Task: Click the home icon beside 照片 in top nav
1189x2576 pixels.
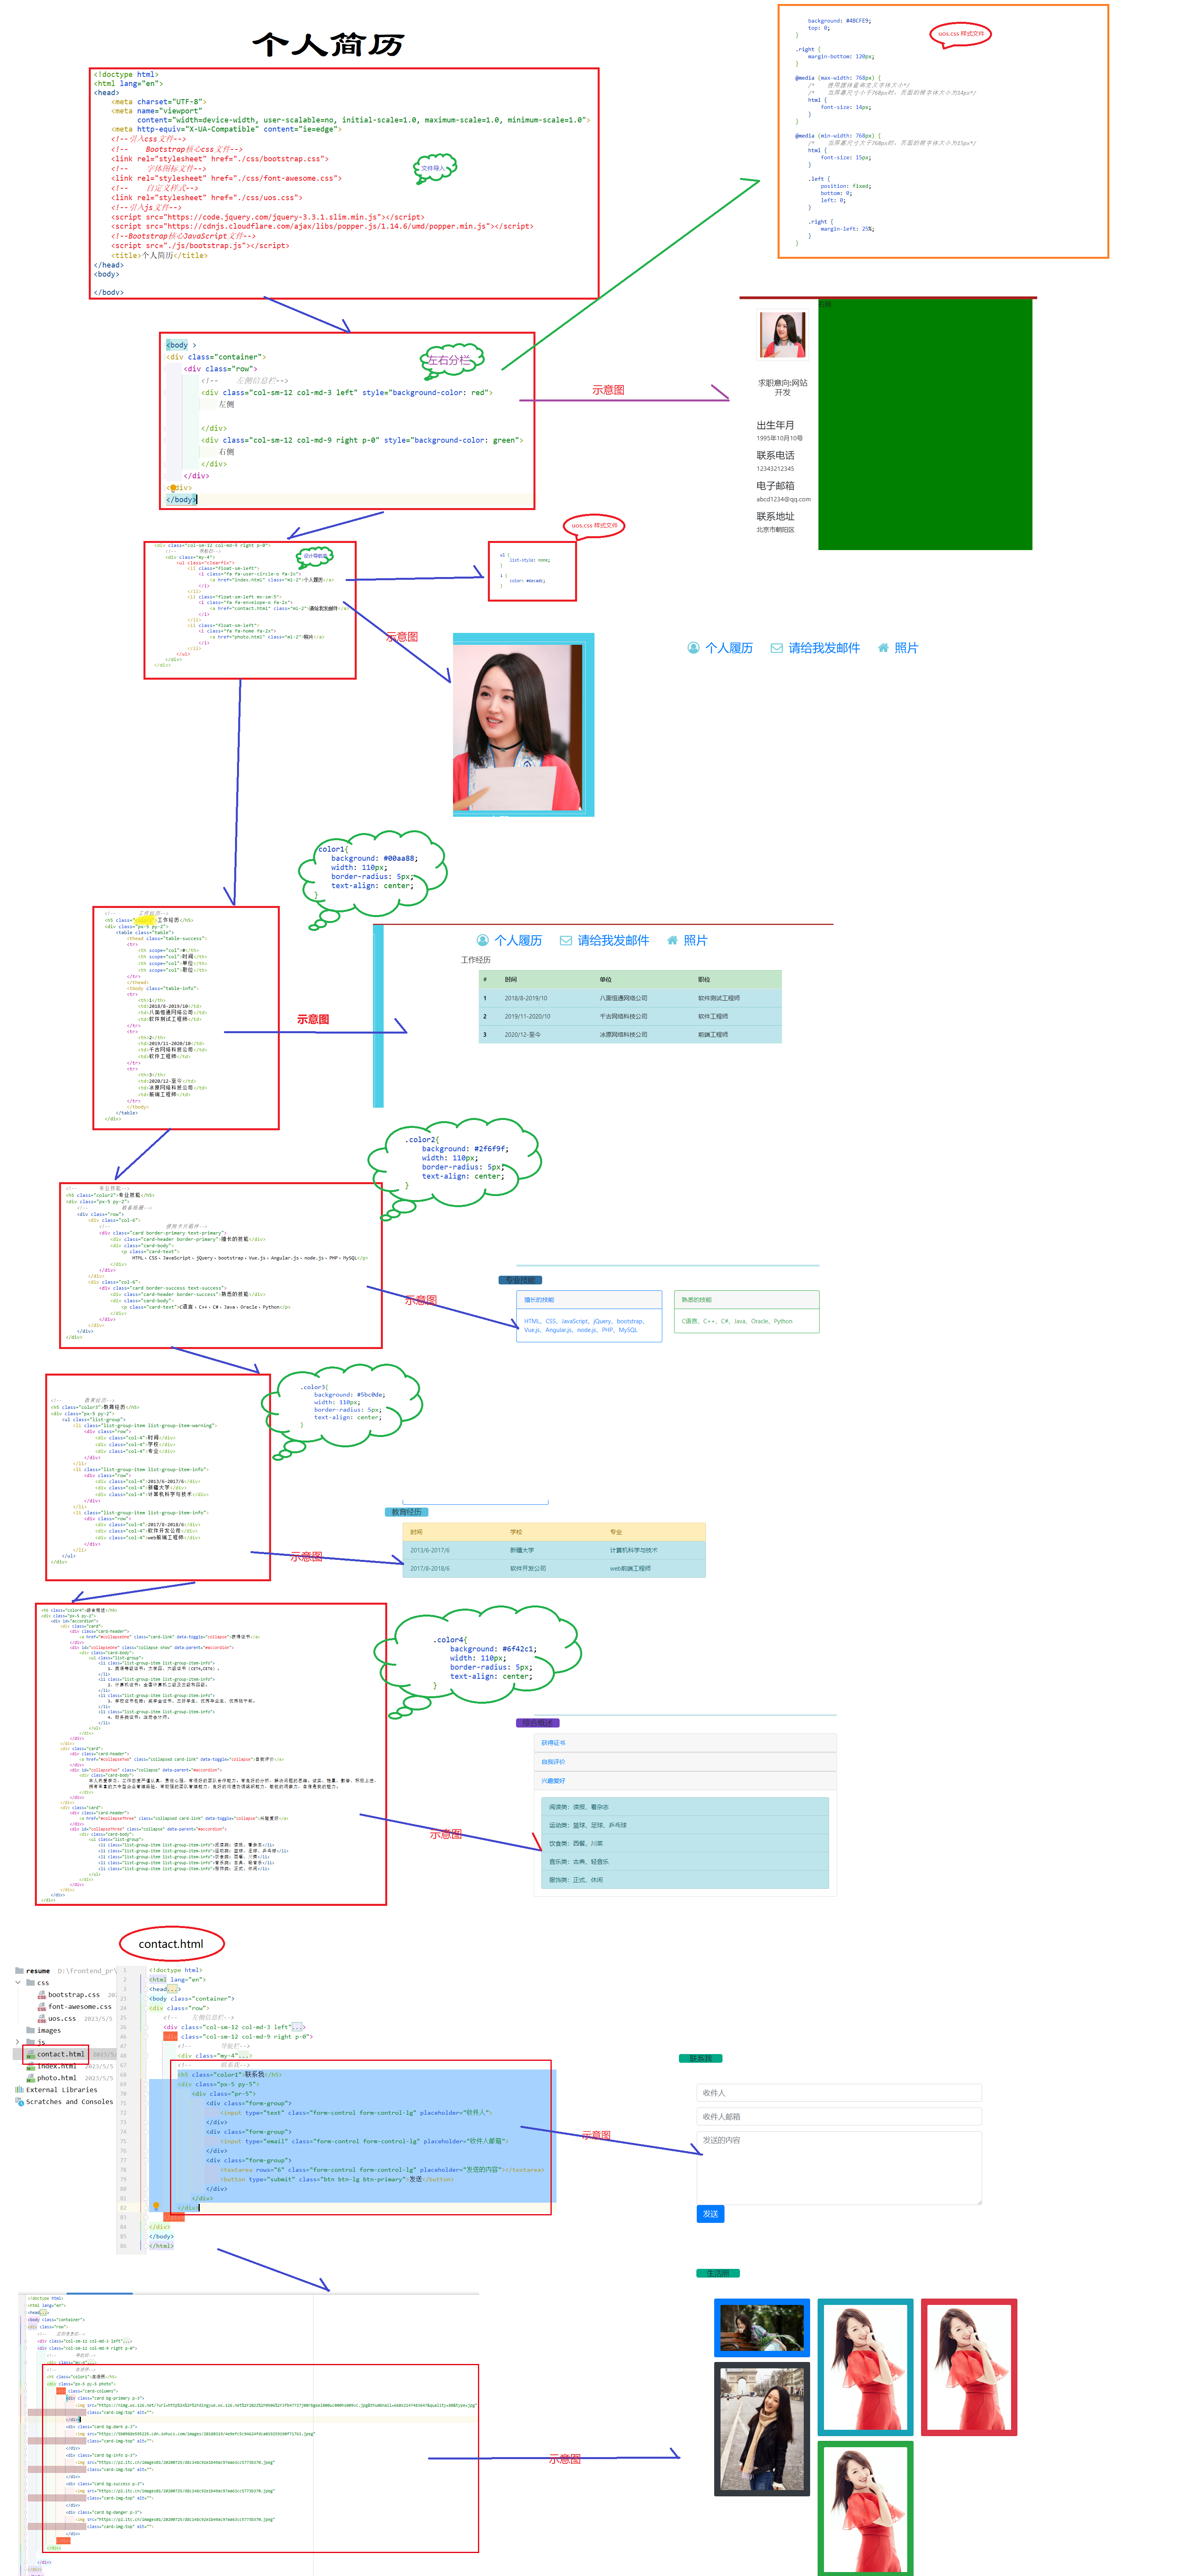Action: tap(883, 648)
